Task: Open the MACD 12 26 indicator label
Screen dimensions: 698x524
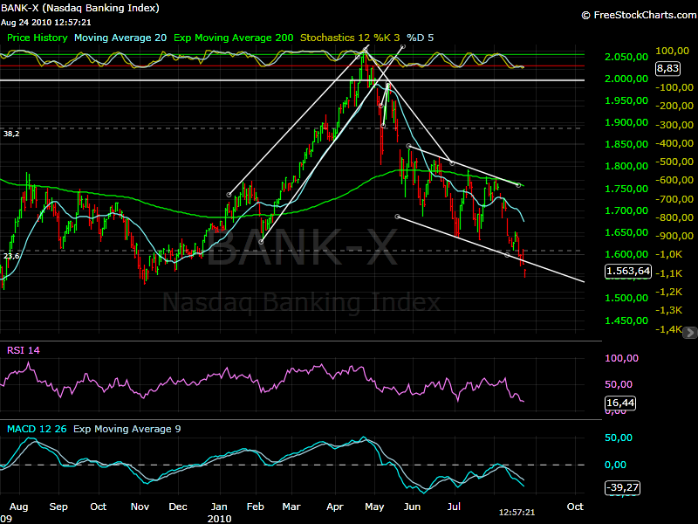Action: pyautogui.click(x=37, y=429)
